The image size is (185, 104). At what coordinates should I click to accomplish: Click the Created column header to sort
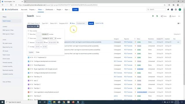click(160, 39)
